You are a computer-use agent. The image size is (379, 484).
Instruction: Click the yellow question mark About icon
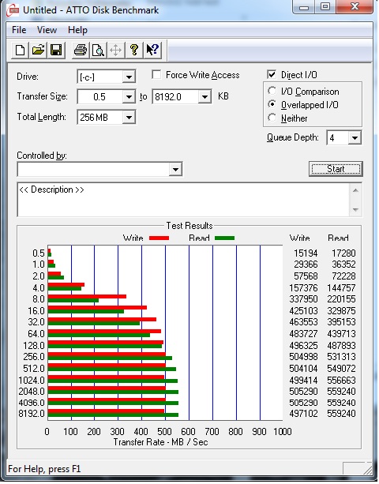click(x=134, y=50)
